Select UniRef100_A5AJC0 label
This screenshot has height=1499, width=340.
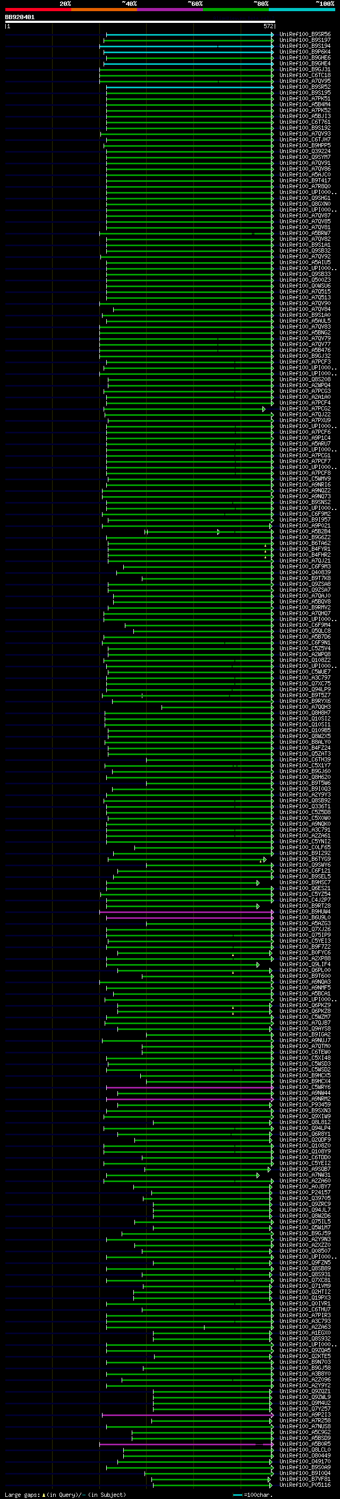(x=304, y=174)
